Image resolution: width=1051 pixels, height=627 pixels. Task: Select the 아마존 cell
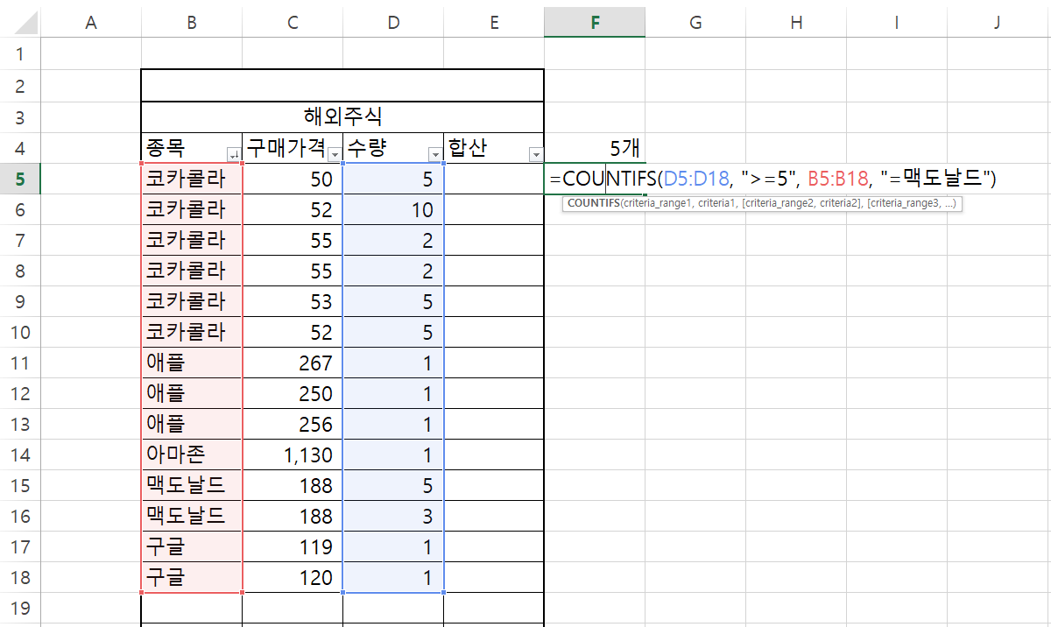pyautogui.click(x=191, y=454)
